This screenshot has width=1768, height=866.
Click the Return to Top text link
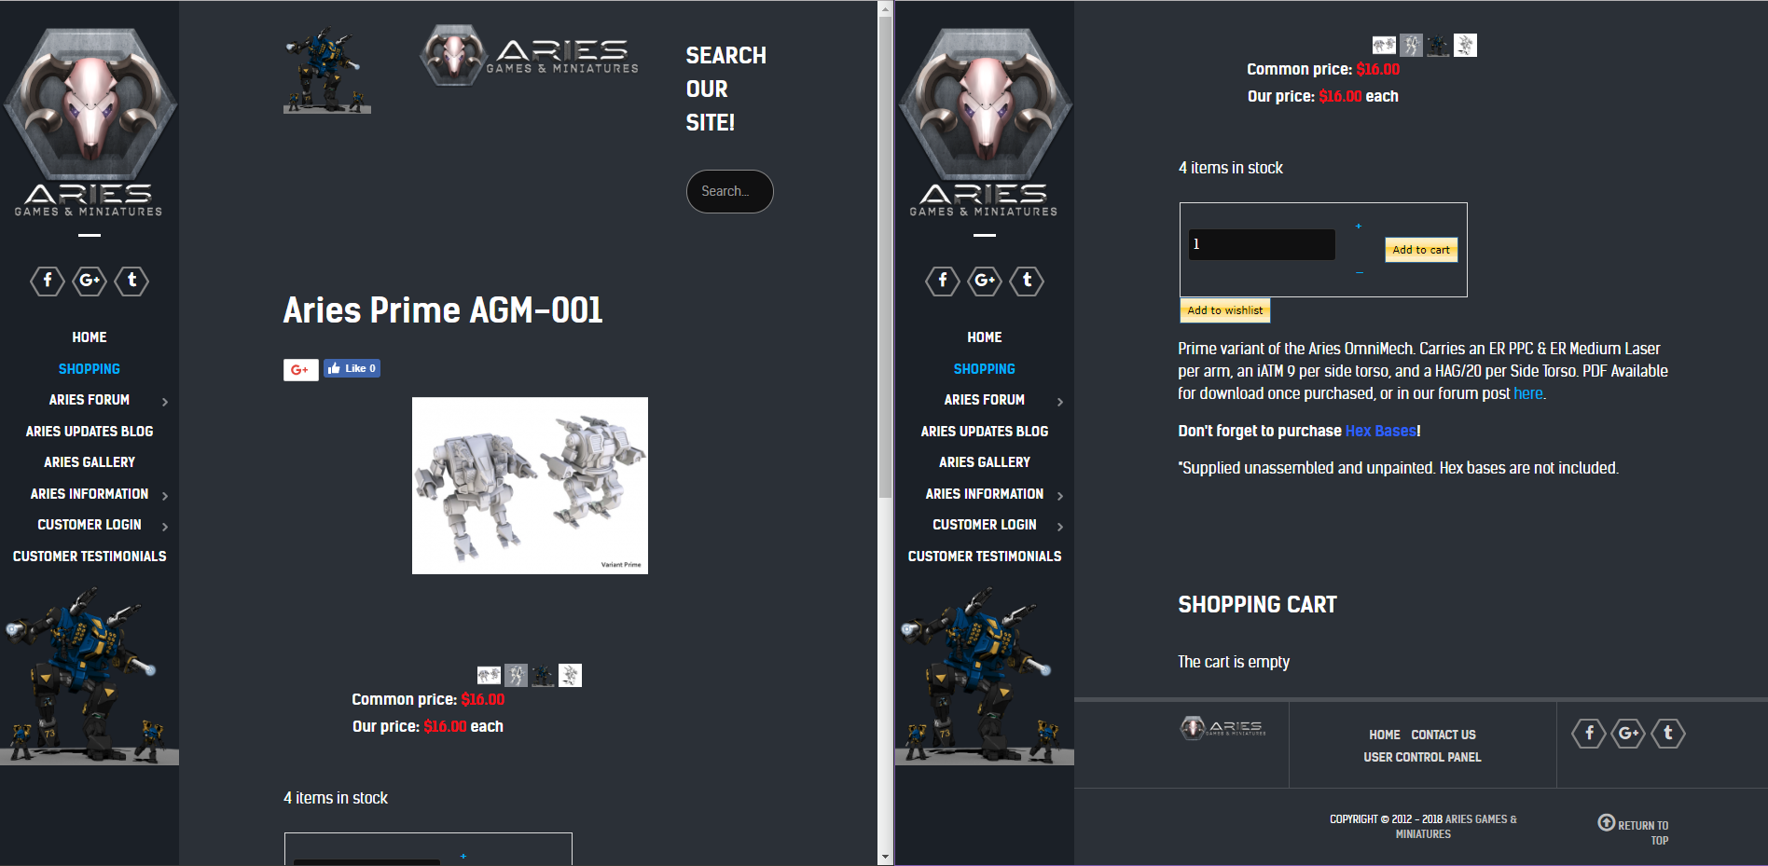1643,832
